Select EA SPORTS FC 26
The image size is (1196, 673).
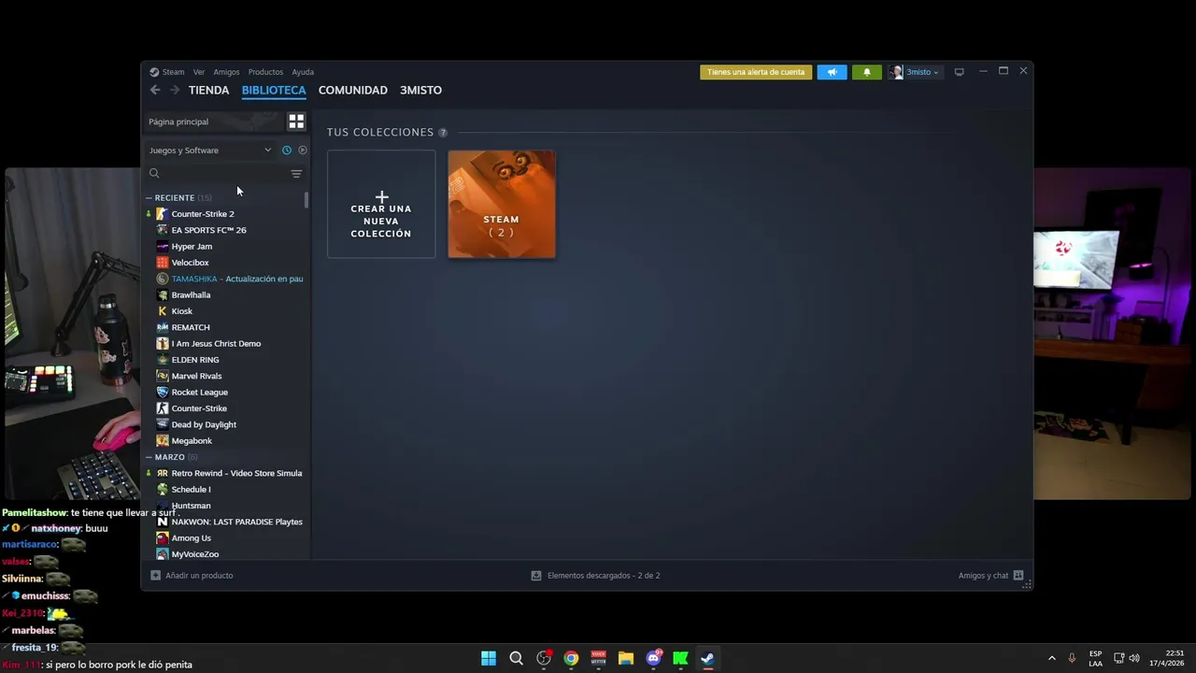pos(208,230)
